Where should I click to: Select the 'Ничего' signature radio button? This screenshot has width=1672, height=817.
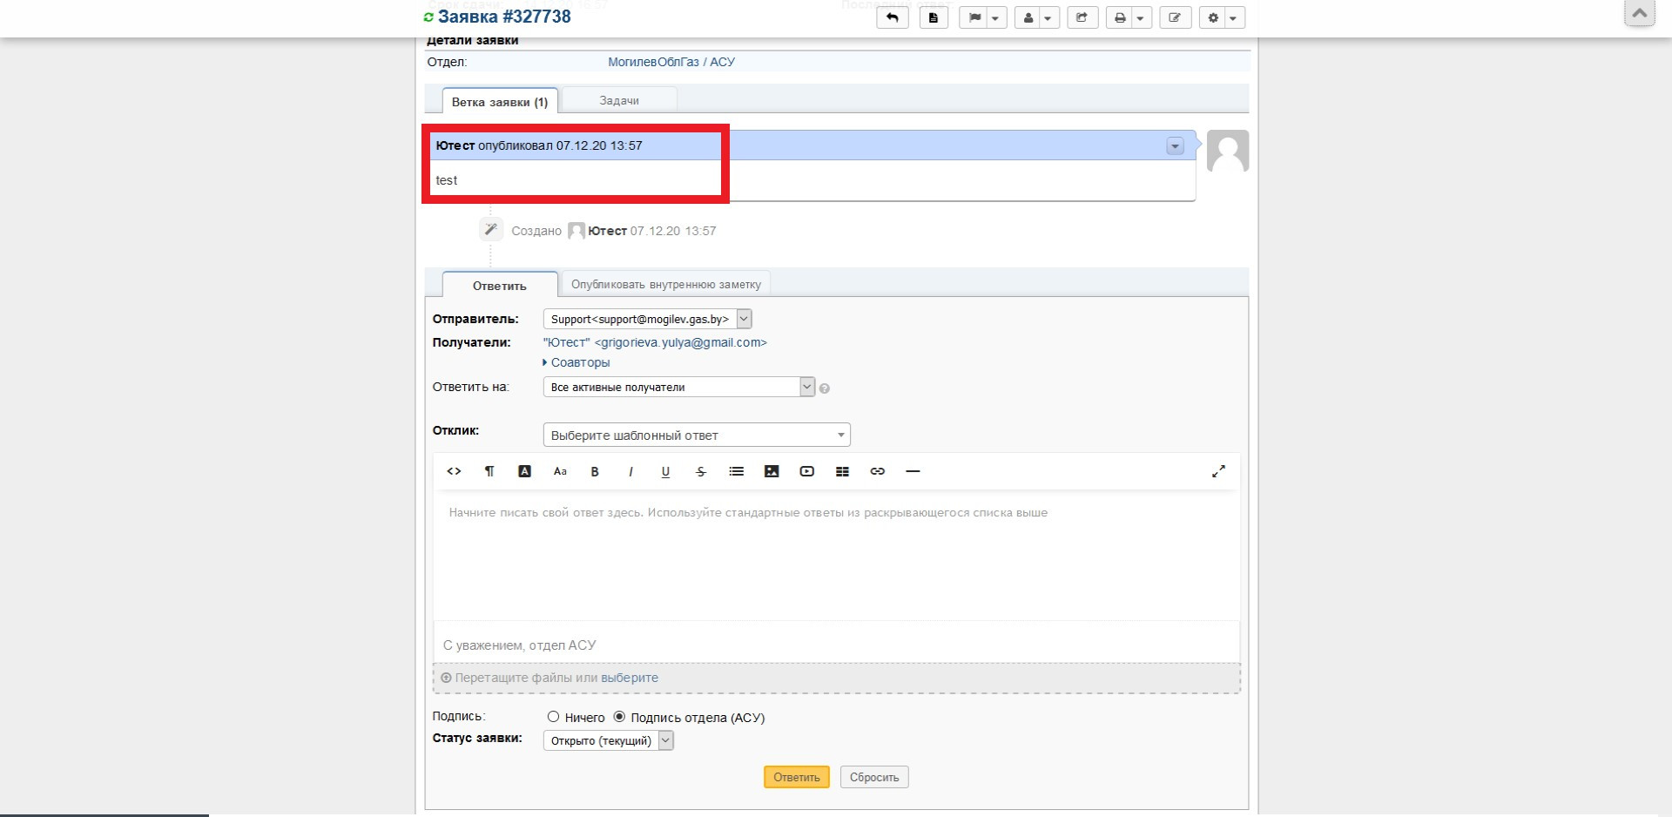pos(553,717)
